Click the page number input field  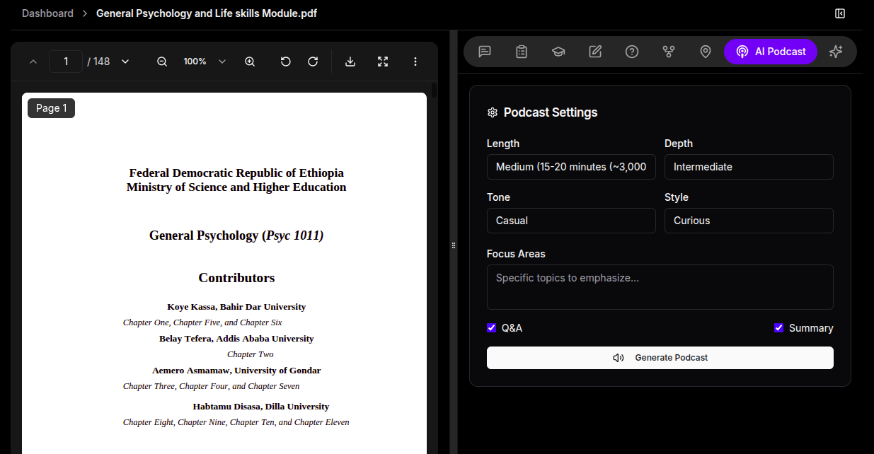(x=66, y=62)
